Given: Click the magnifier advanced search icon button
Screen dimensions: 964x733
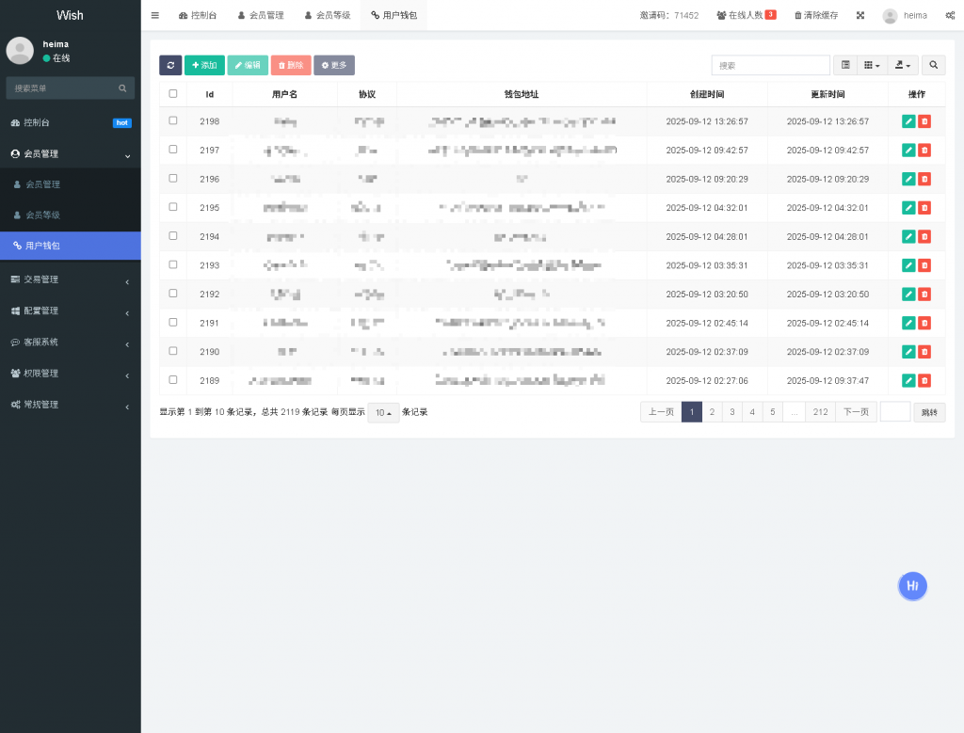Looking at the screenshot, I should (933, 65).
